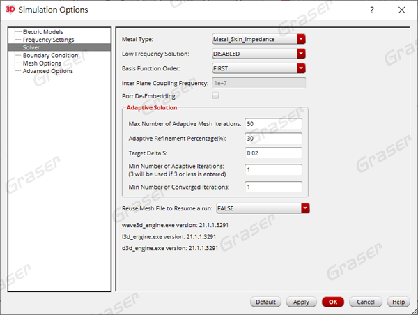The height and width of the screenshot is (315, 418).
Task: Click the Inter Plane Coupling Frequency field
Action: pos(259,83)
